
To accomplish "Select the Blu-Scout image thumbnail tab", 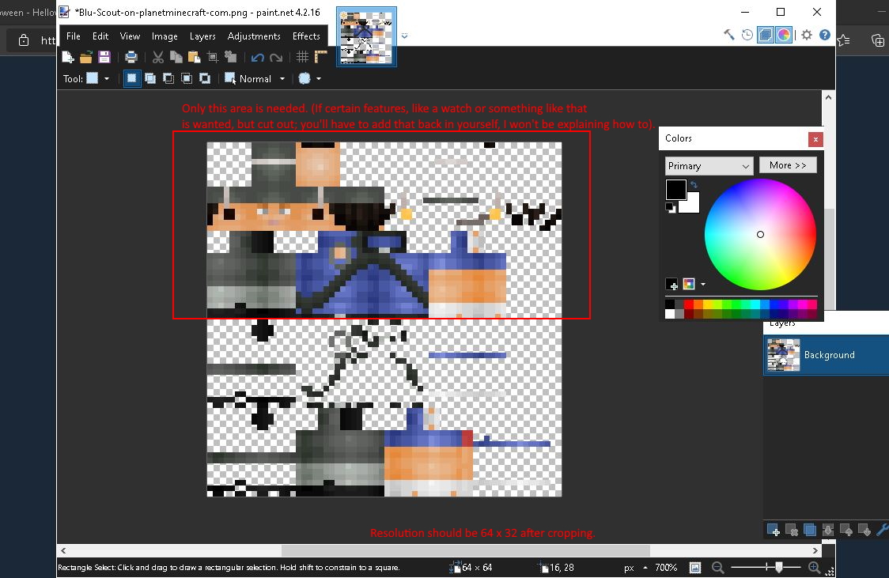I will click(x=366, y=37).
